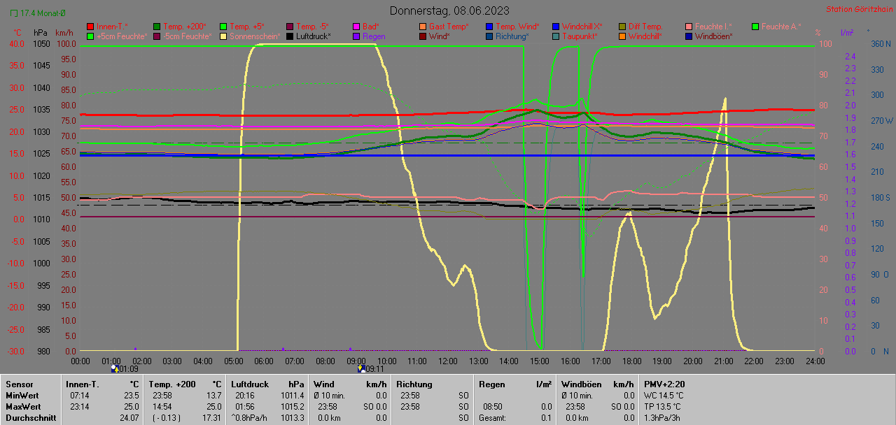The height and width of the screenshot is (425, 896).
Task: Click the Innen-T. table column header
Action: (83, 384)
